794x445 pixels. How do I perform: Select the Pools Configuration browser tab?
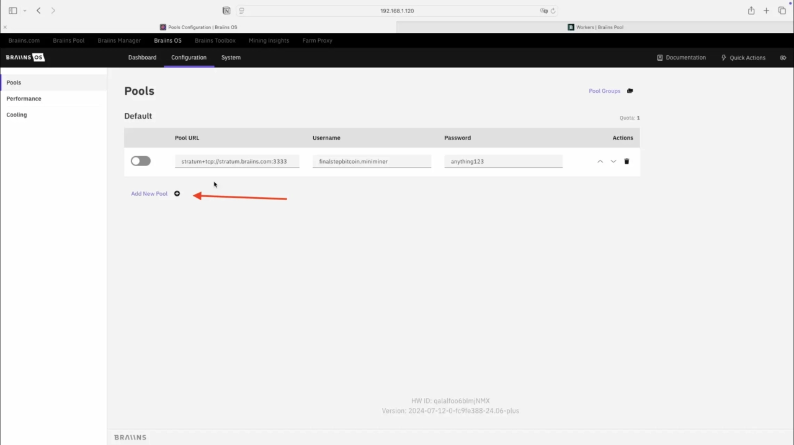(x=198, y=27)
